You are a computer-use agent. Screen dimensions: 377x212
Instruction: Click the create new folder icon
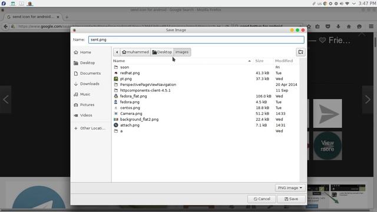point(300,52)
